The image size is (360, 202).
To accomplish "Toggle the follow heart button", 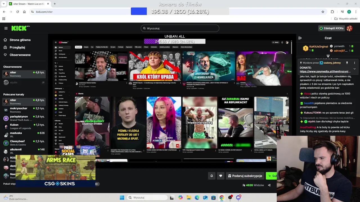I will coord(221,176).
